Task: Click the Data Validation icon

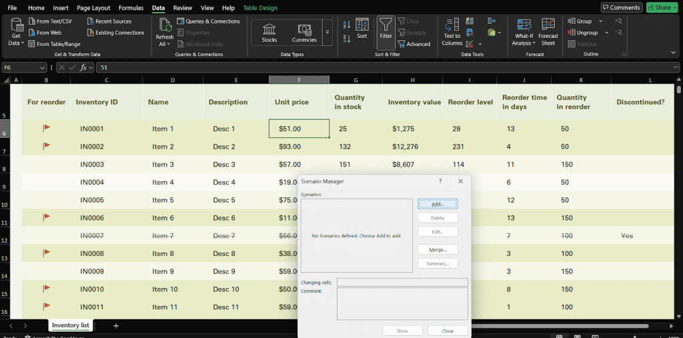Action: click(x=470, y=44)
